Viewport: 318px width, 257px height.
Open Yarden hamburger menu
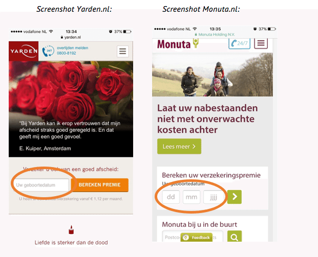click(x=123, y=52)
